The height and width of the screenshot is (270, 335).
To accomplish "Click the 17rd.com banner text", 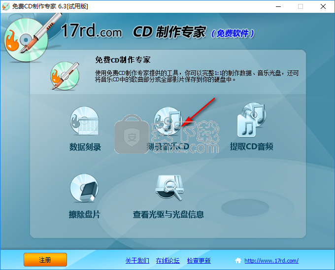I will (x=91, y=33).
